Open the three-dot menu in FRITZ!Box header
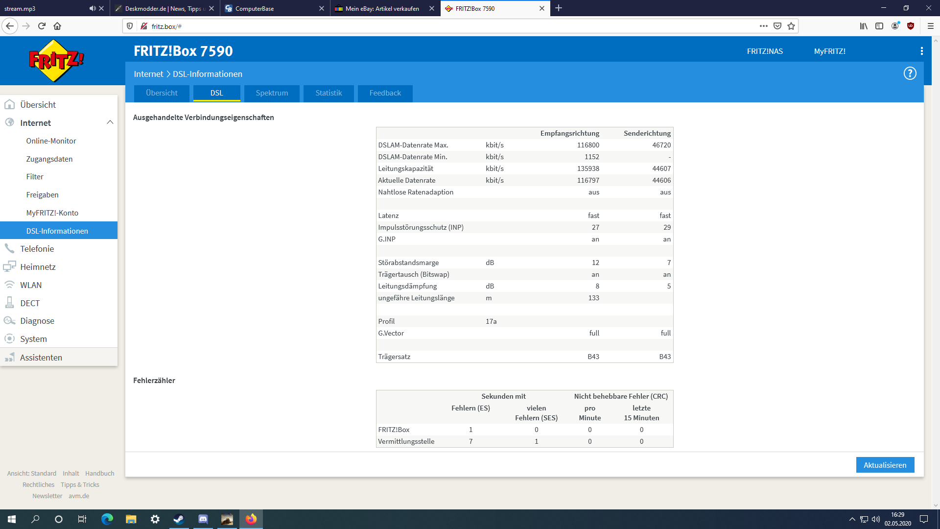This screenshot has width=940, height=529. click(921, 51)
